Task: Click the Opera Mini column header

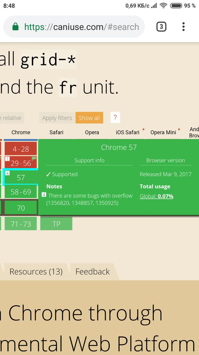Action: coord(163,132)
